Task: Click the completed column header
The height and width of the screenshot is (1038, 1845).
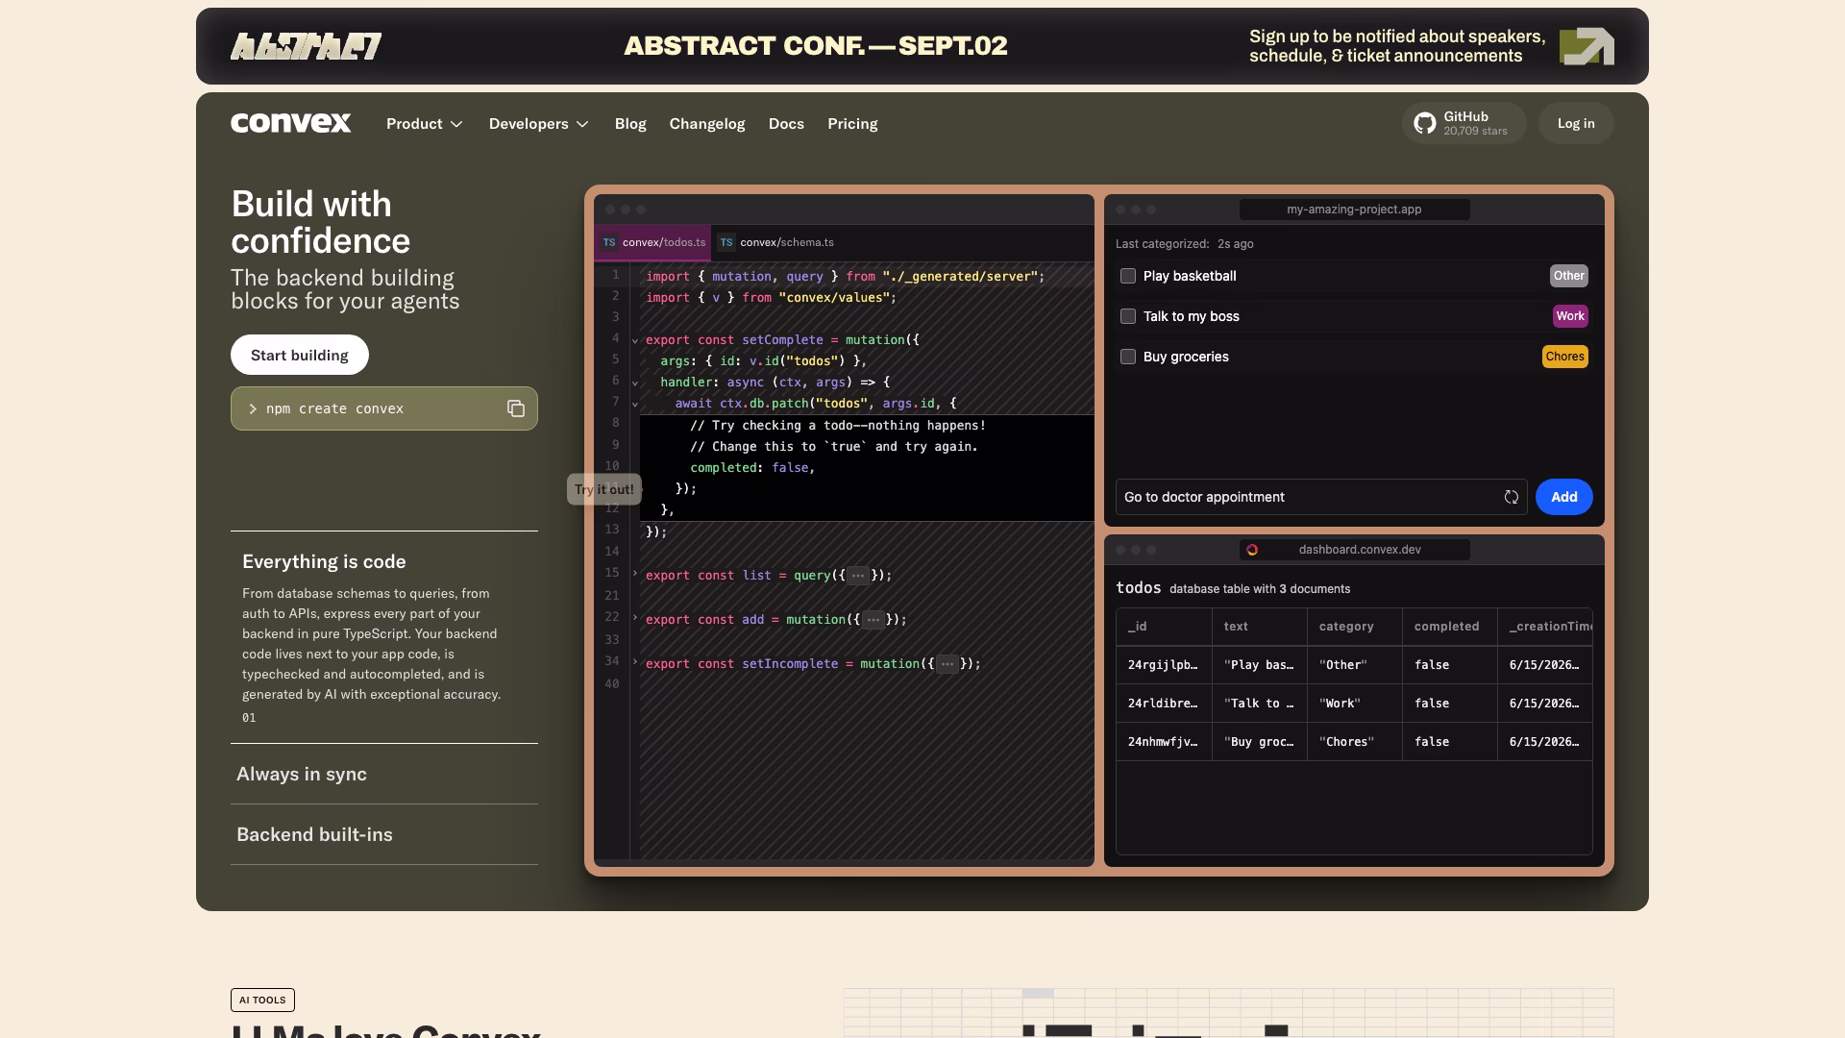Action: [x=1450, y=627]
